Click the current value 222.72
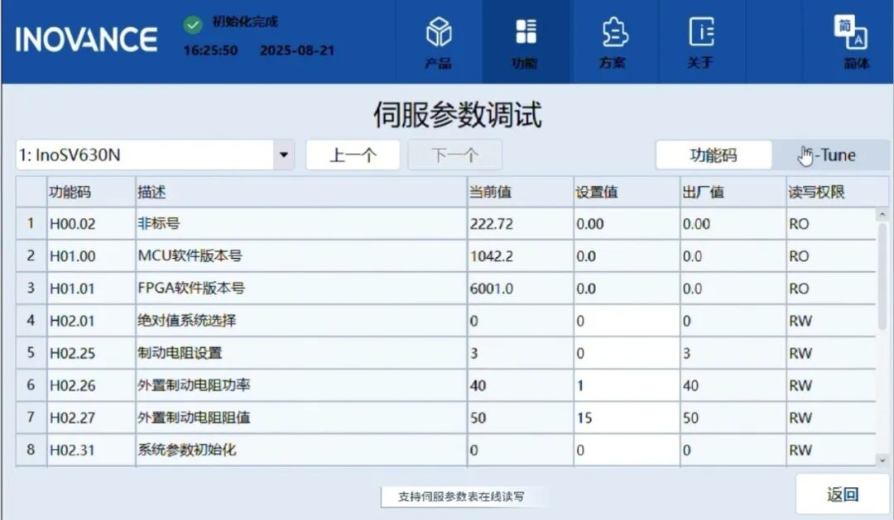Viewport: 894px width, 520px height. pos(491,224)
